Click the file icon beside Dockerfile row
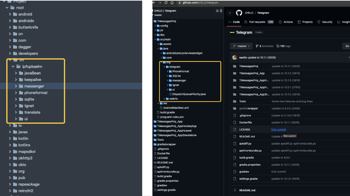Screen dimensions: 350x196 (235, 122)
